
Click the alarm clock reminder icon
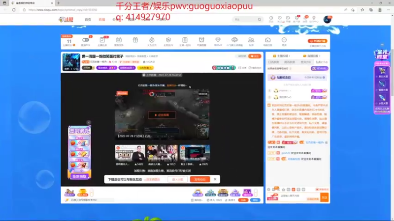(x=201, y=40)
